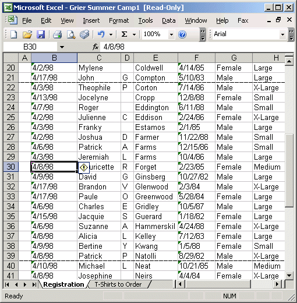Open the Undo history dropdown arrow
Screen dimensions: 297x303
(x=111, y=34)
